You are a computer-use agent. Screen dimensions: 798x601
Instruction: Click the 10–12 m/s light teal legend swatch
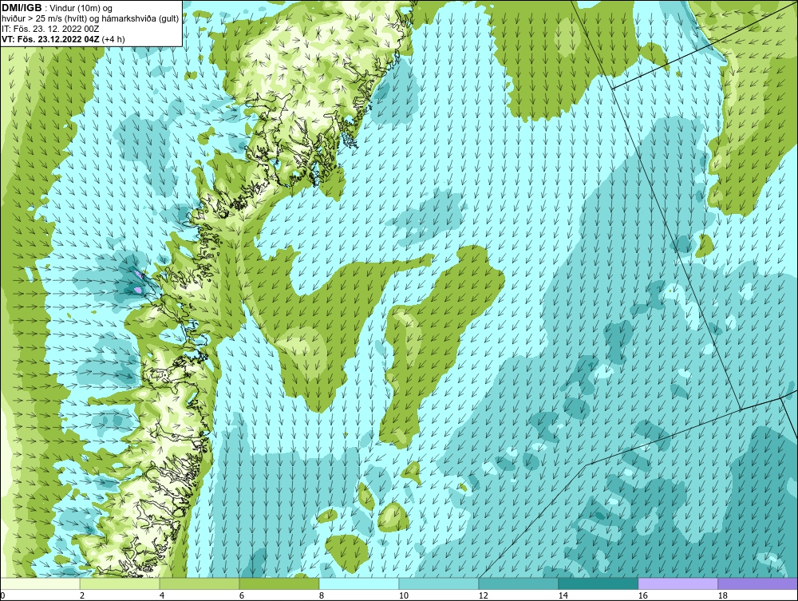439,583
